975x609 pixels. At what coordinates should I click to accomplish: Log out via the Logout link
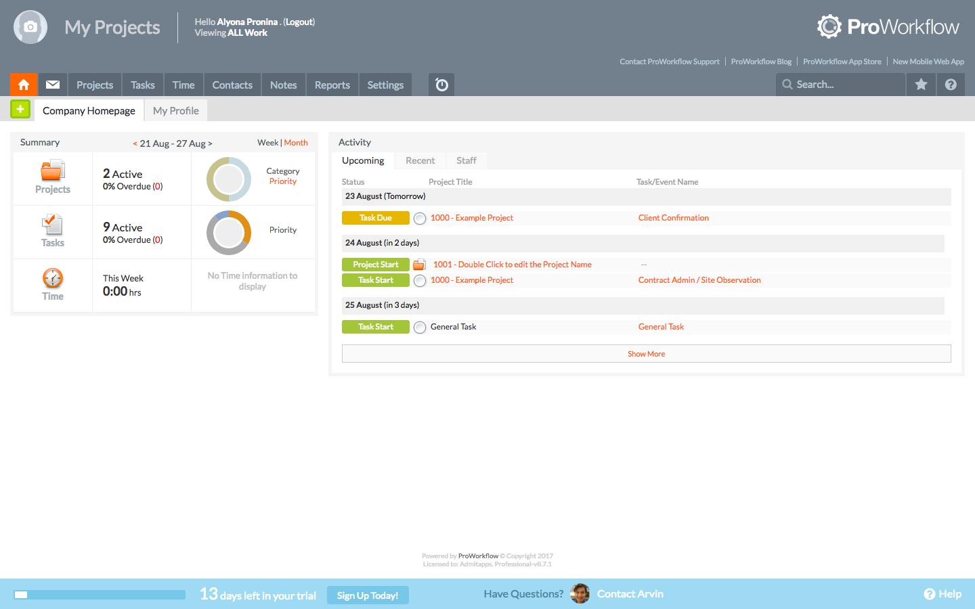301,22
